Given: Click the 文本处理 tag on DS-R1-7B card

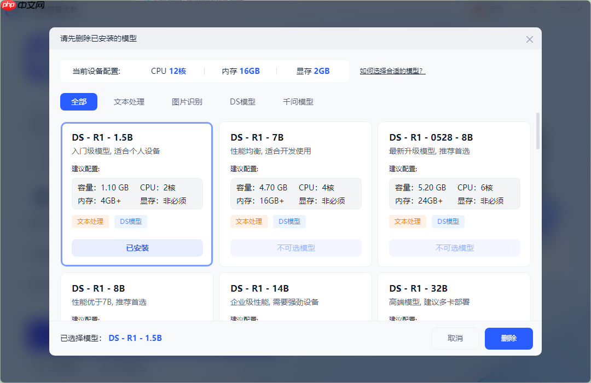Looking at the screenshot, I should coord(249,222).
